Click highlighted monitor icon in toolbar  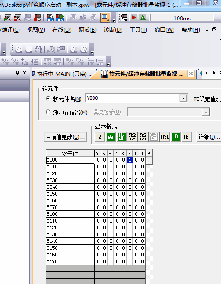105,18
